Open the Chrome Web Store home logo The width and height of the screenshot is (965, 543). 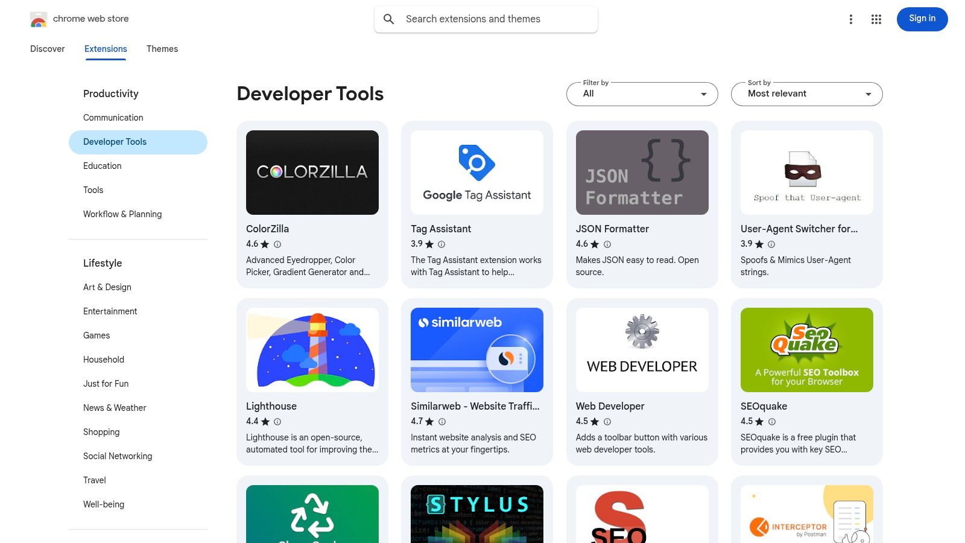[38, 19]
